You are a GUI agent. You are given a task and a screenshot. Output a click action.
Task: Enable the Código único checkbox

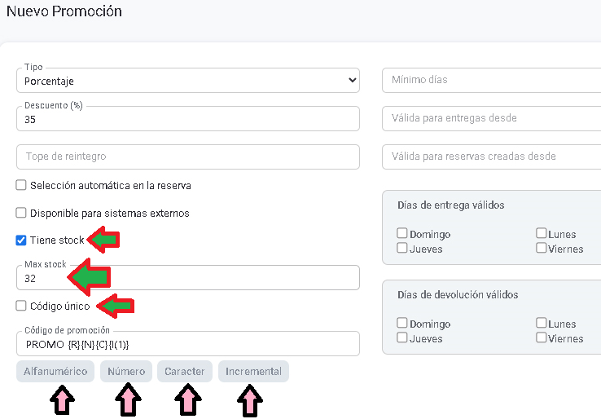tap(21, 306)
